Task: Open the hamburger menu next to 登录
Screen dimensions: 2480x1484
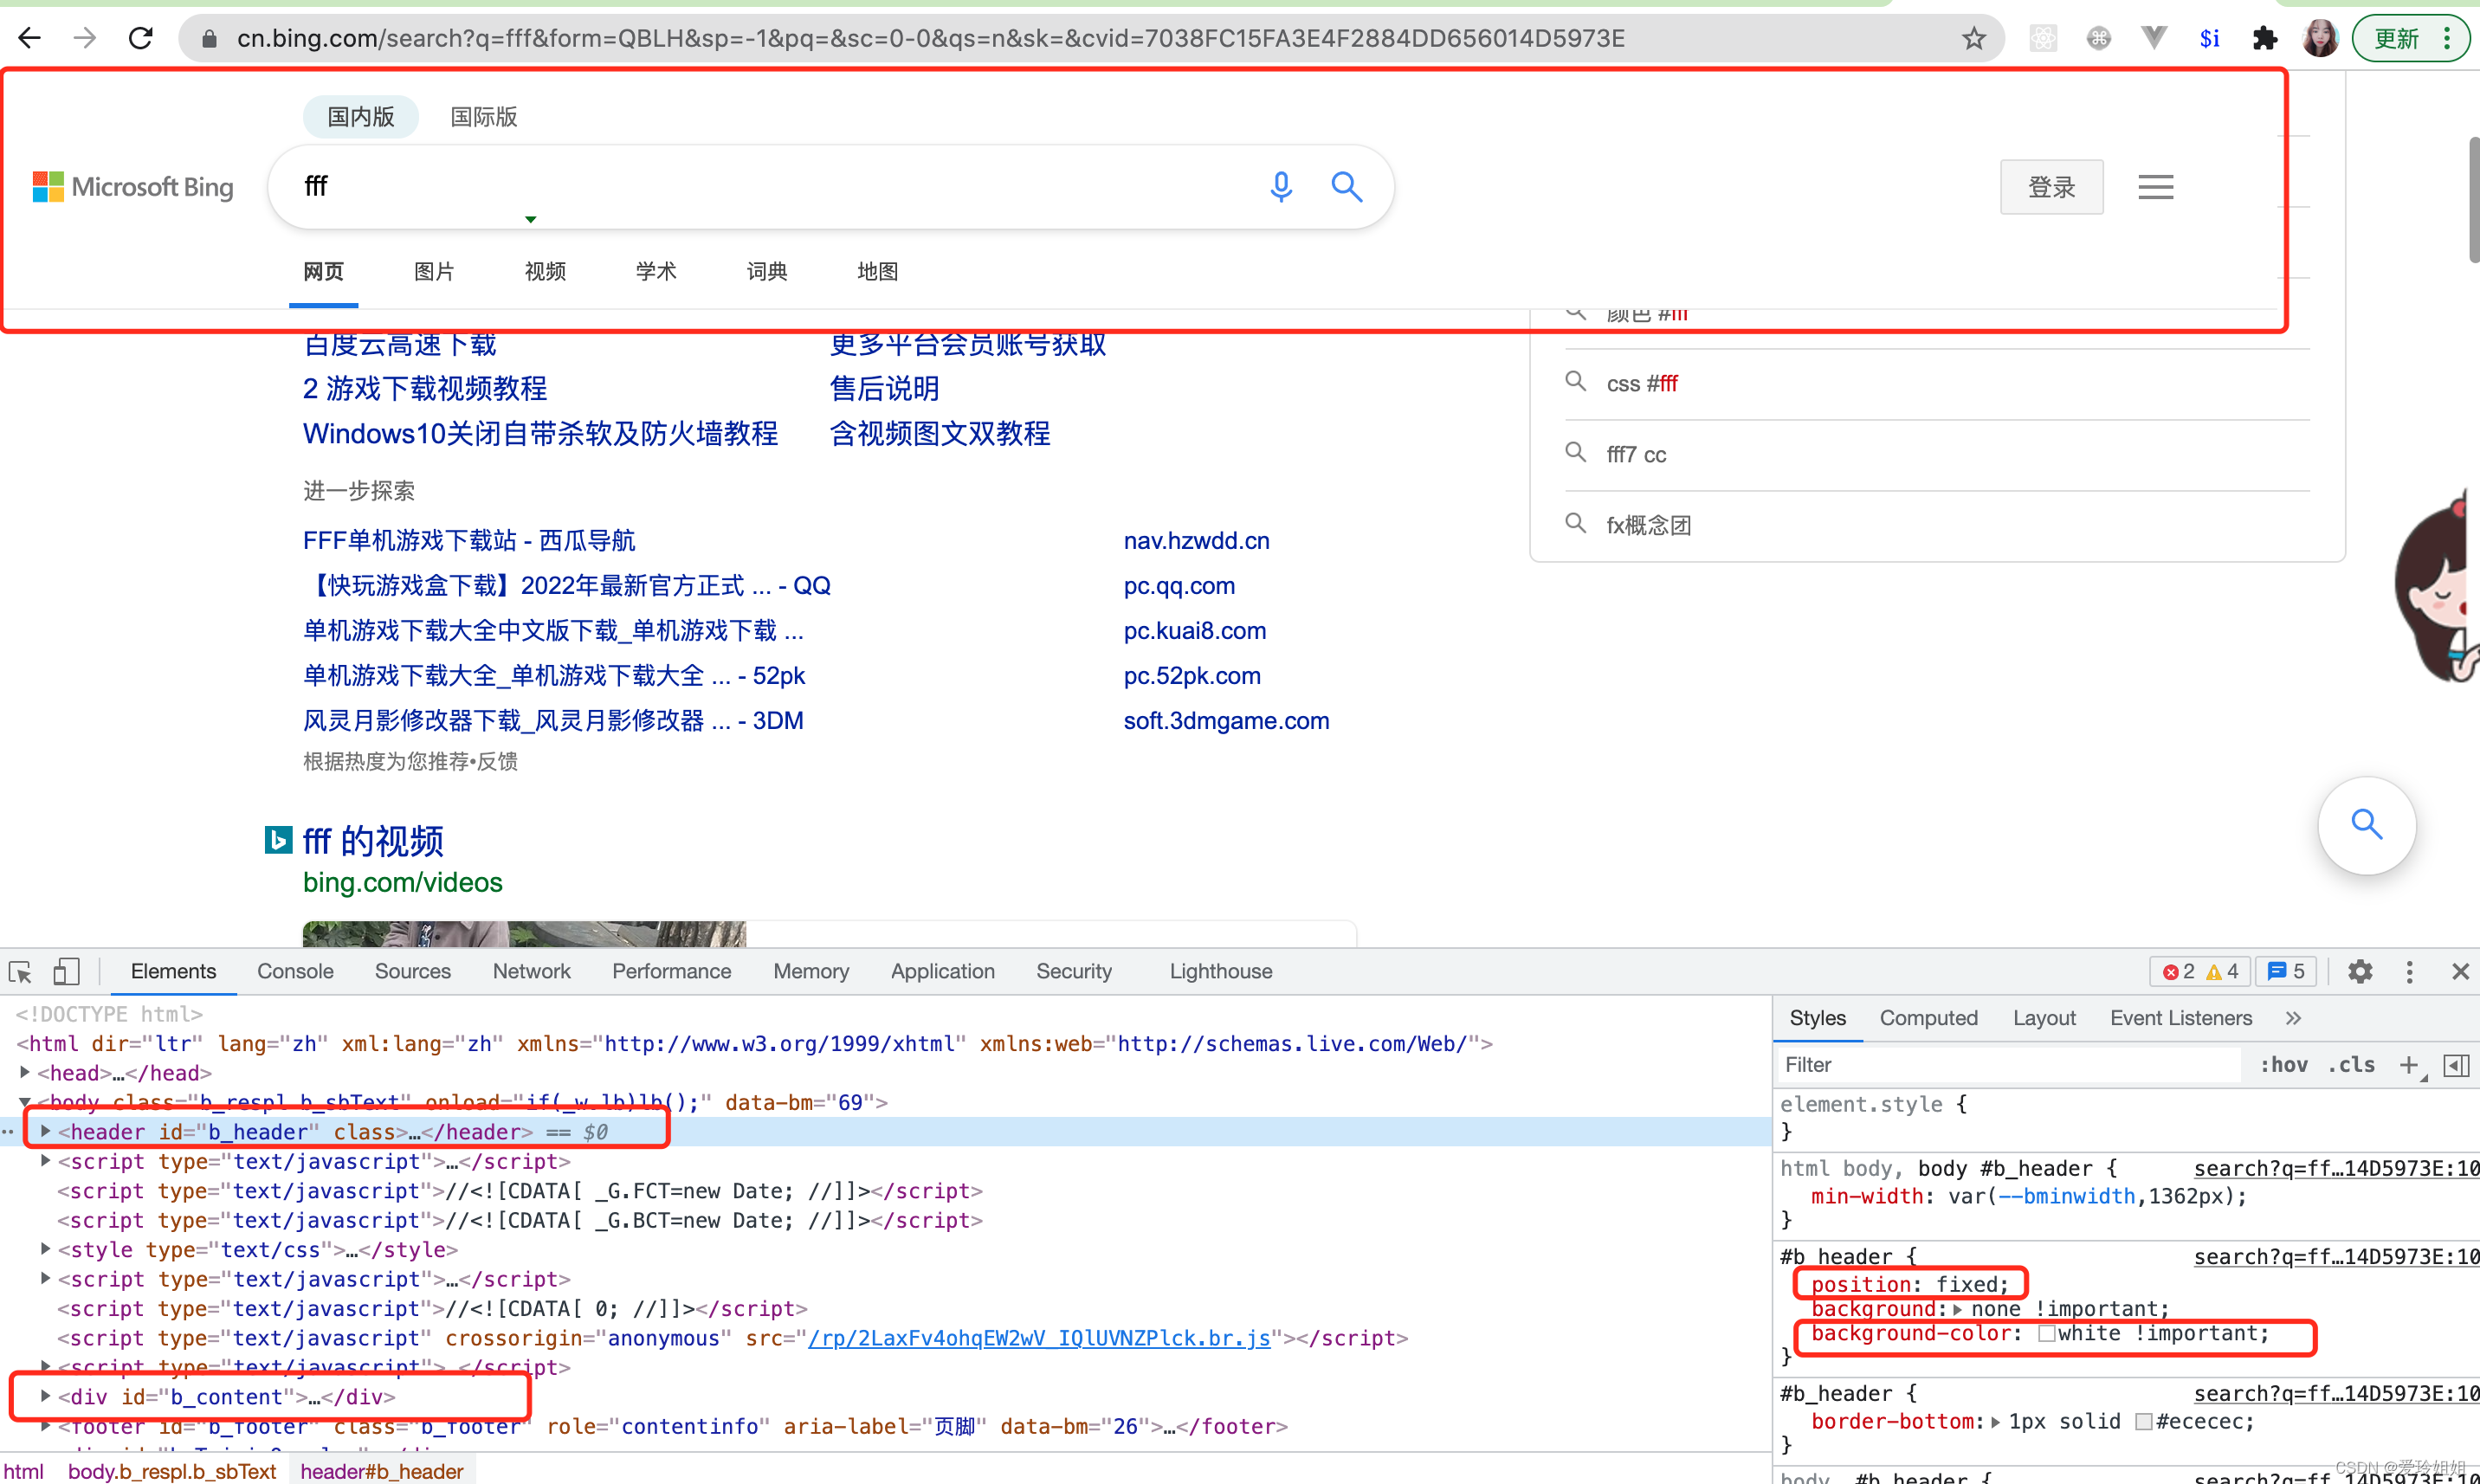Action: pos(2155,187)
